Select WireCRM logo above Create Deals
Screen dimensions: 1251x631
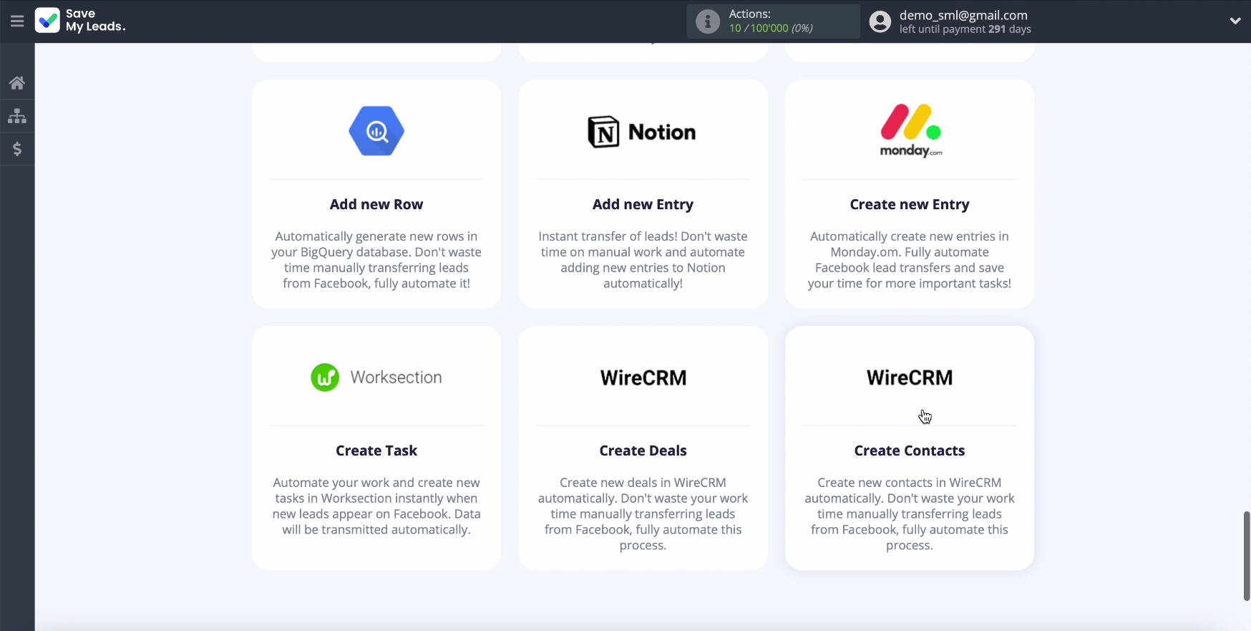coord(643,377)
